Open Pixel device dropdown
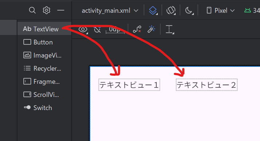 (x=221, y=11)
